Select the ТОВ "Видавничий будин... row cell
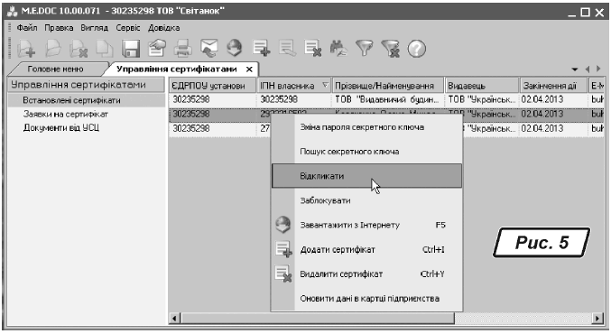The image size is (611, 334). [387, 100]
